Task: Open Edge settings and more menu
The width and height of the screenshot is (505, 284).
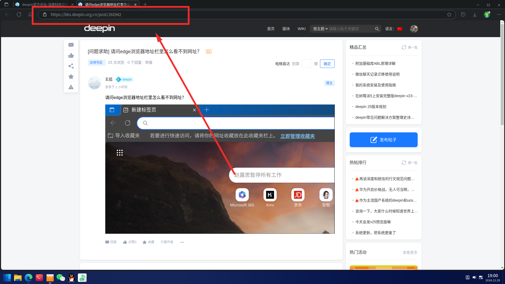Action: pos(499,14)
